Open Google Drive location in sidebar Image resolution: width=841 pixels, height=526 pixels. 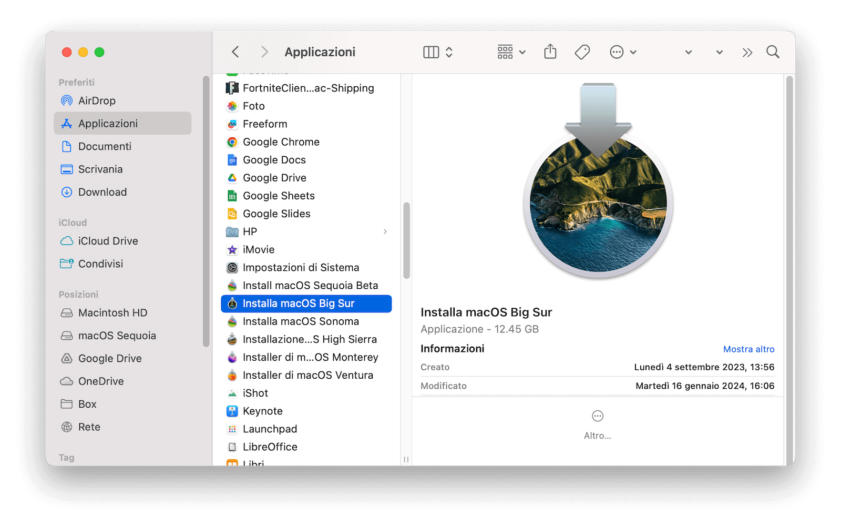pos(122,358)
